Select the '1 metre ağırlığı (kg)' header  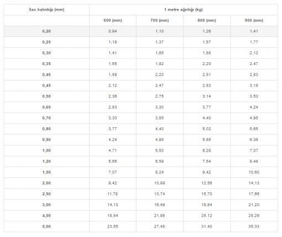point(184,9)
